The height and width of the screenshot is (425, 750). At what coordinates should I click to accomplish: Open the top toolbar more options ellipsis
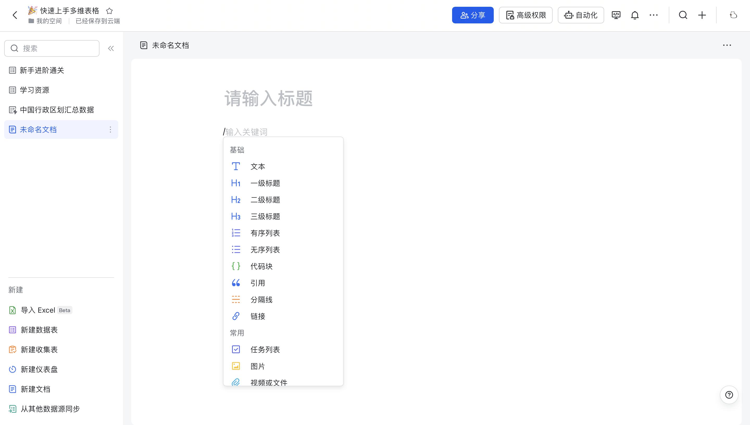click(x=653, y=15)
